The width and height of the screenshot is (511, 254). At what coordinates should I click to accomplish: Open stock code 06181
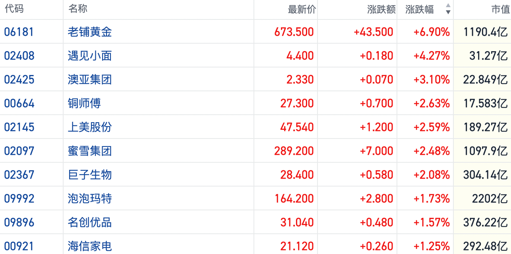pos(19,32)
